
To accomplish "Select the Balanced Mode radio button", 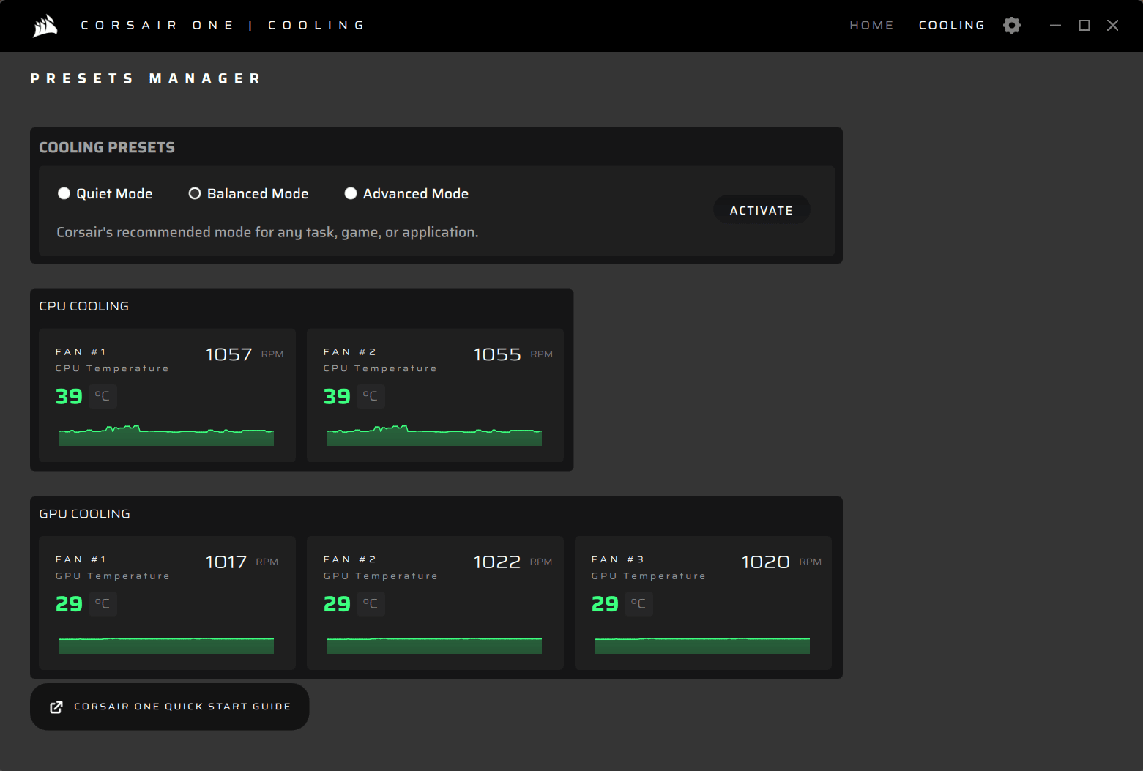I will tap(195, 193).
